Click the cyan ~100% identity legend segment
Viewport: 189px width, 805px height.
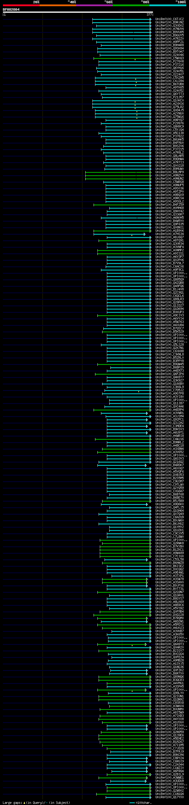(168, 5)
